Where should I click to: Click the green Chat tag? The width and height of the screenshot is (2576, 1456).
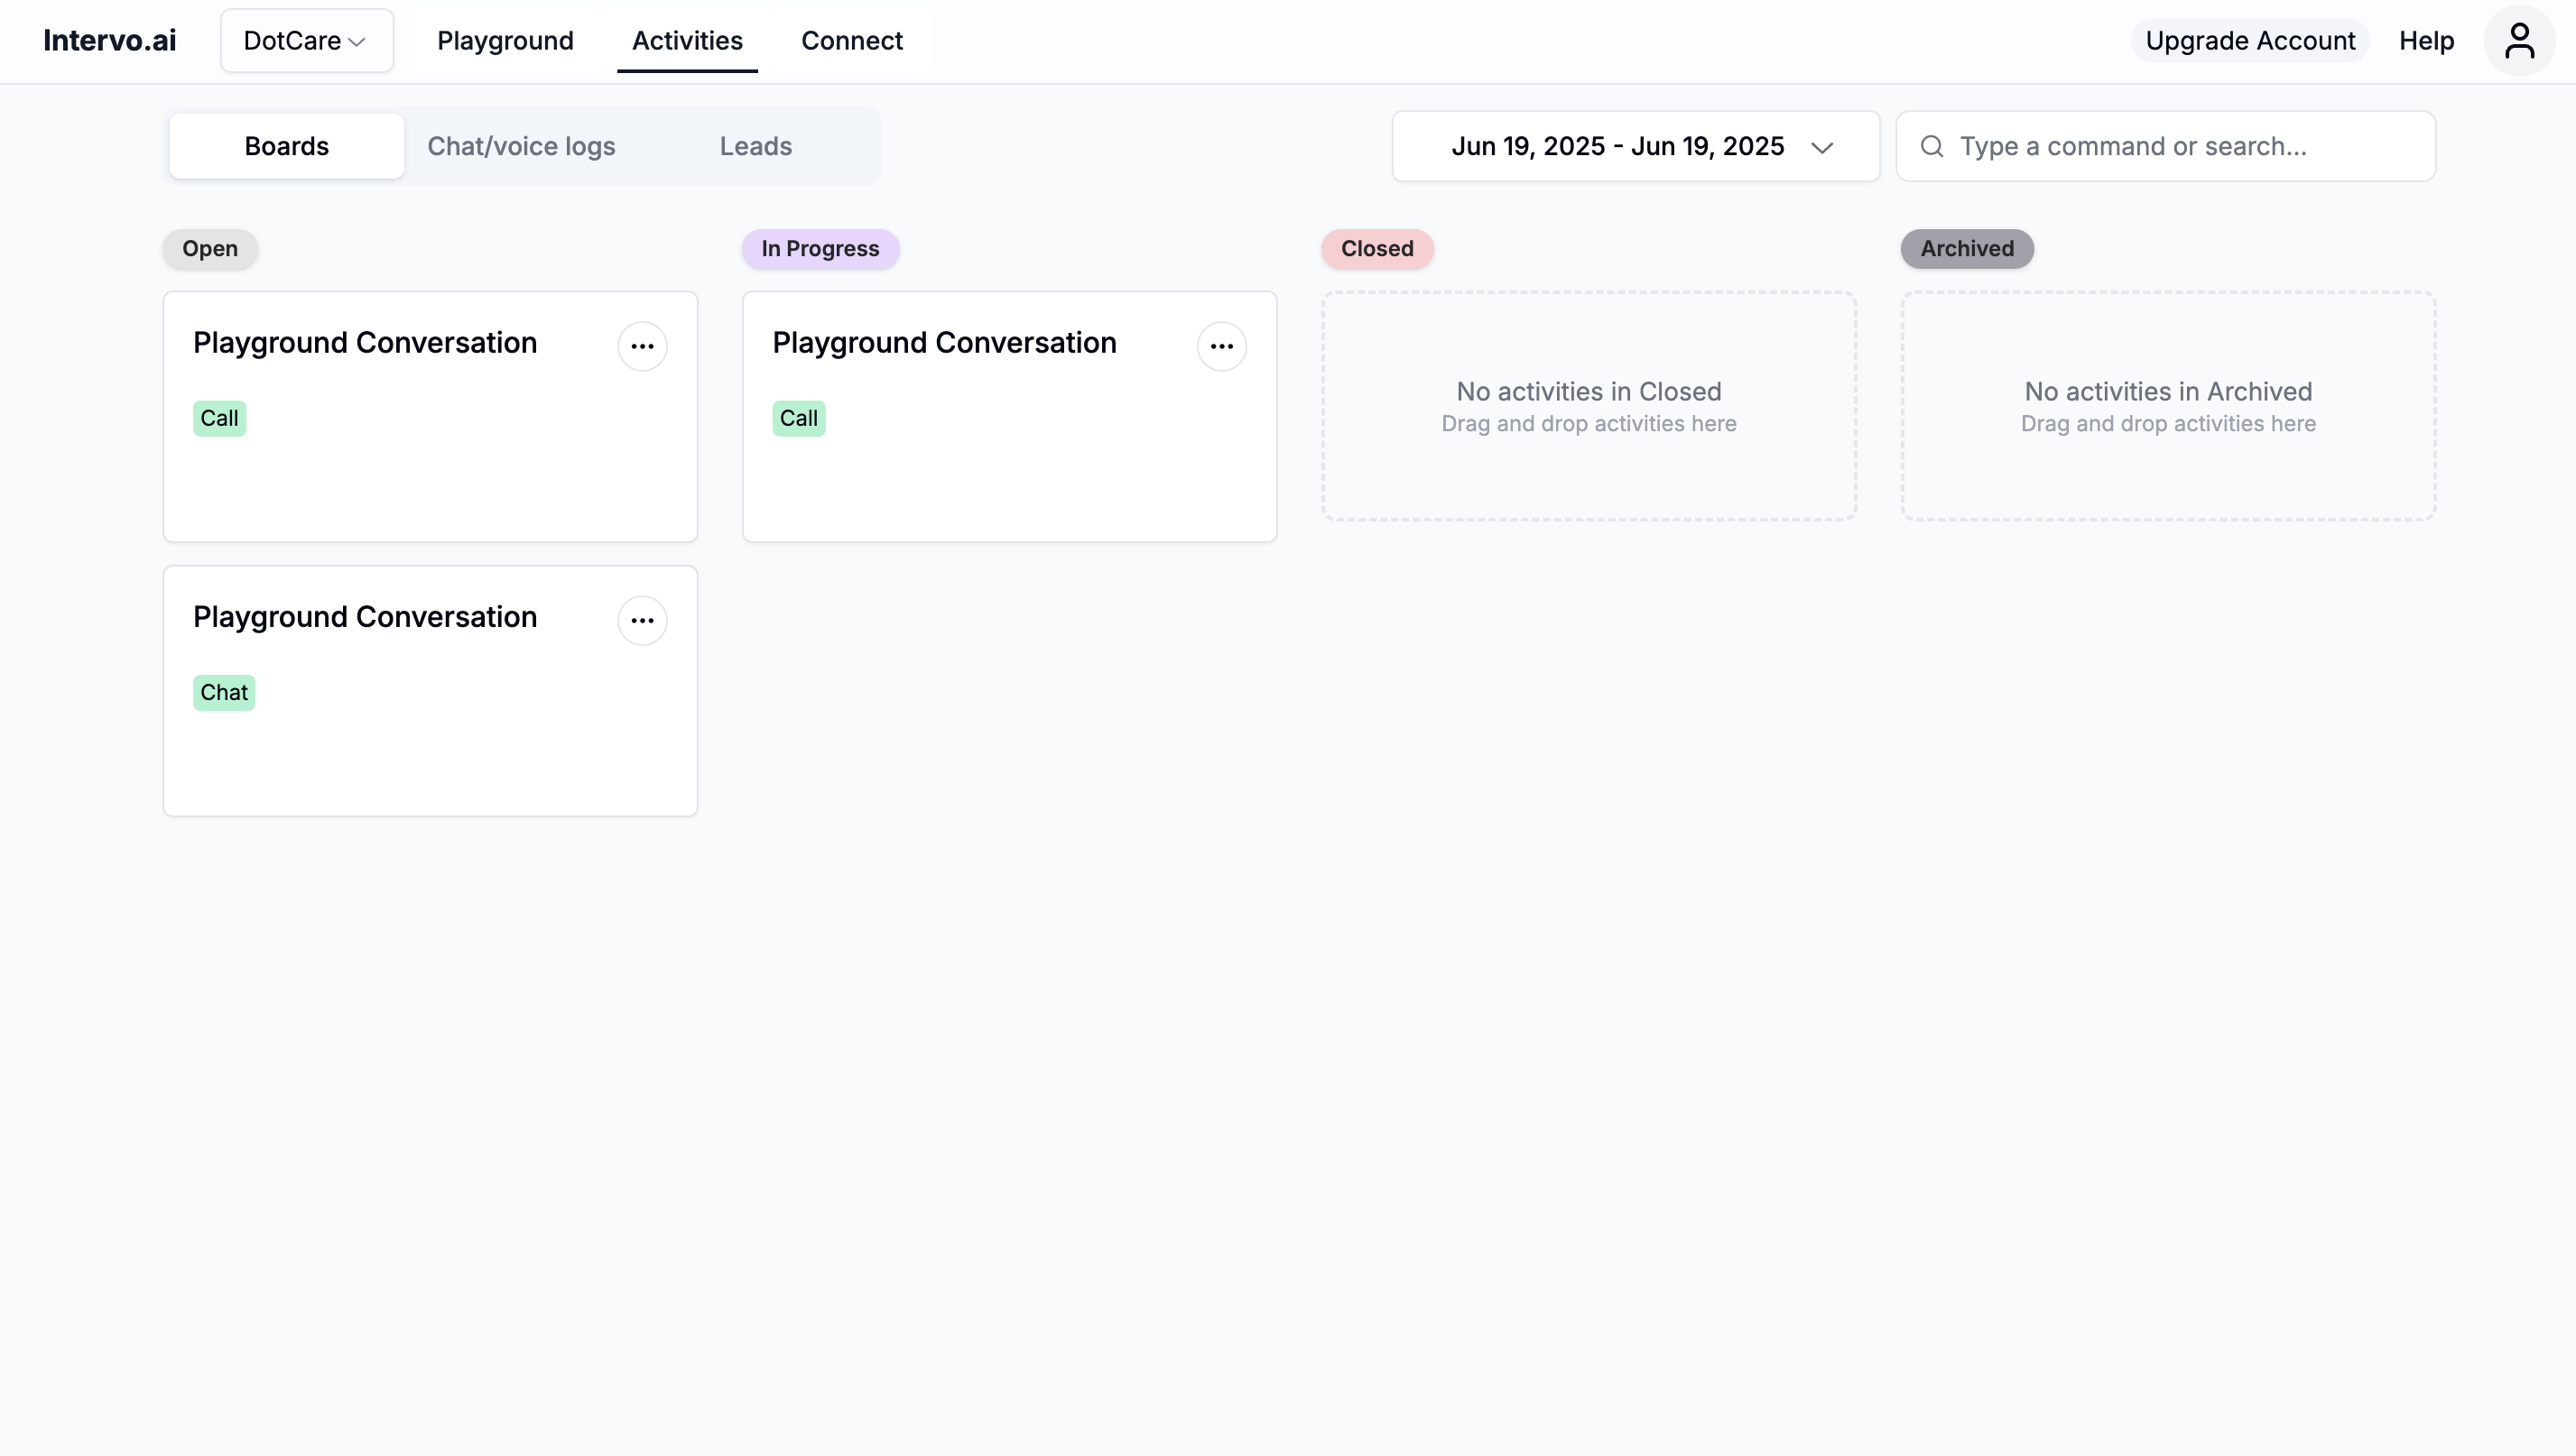pos(224,692)
